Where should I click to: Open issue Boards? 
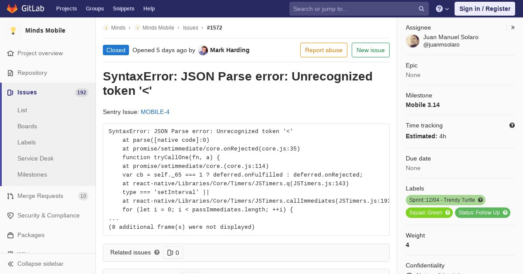tap(27, 126)
